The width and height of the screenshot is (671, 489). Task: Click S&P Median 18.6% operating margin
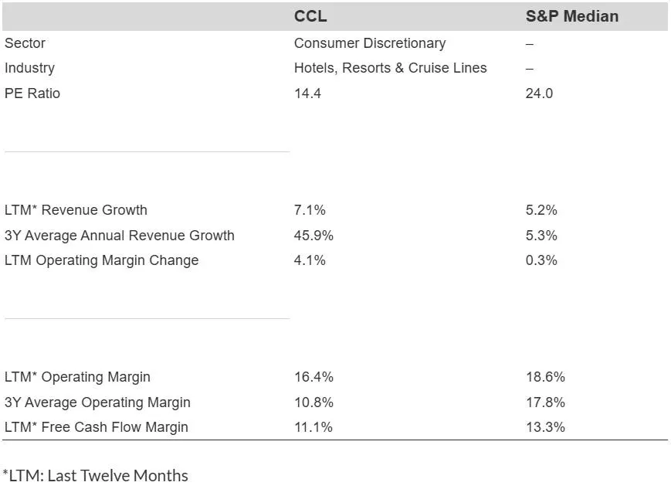pos(545,377)
